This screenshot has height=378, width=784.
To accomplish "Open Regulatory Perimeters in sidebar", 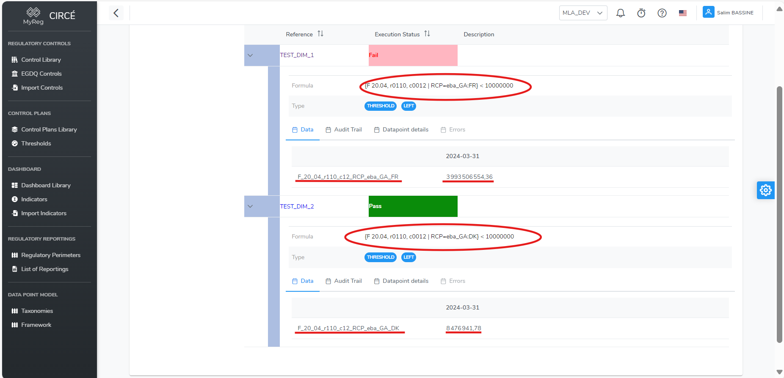I will [51, 255].
